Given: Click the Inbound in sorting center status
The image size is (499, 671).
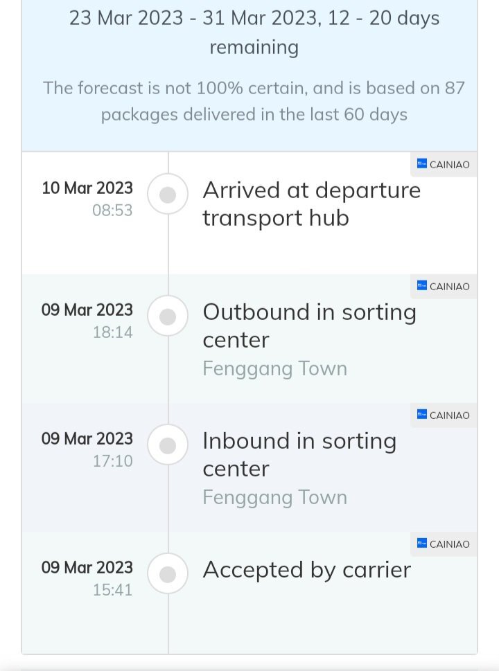Looking at the screenshot, I should coord(299,455).
